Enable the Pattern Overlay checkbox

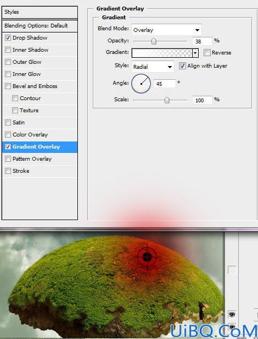point(8,159)
